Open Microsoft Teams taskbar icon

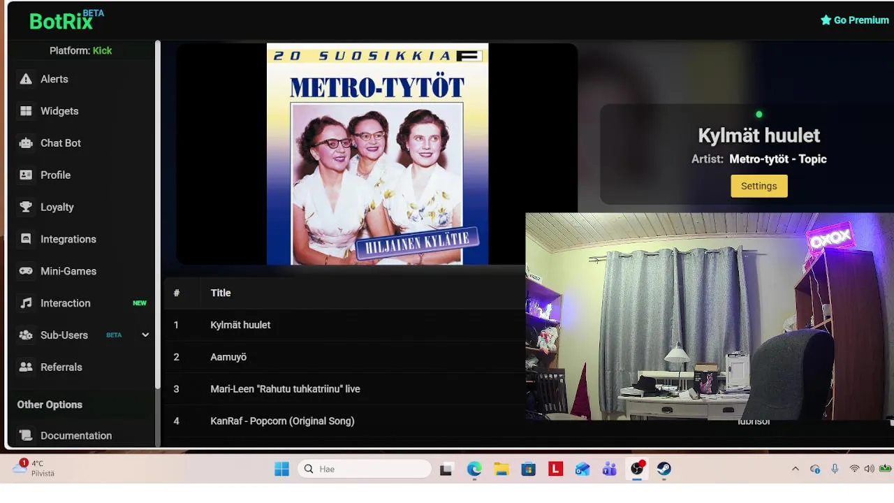point(610,469)
